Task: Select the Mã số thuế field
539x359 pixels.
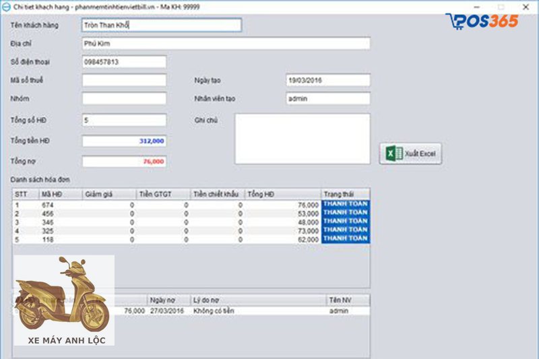Action: coord(124,80)
